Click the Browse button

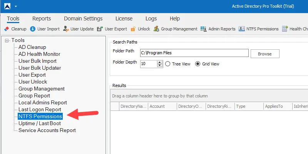pos(265,54)
